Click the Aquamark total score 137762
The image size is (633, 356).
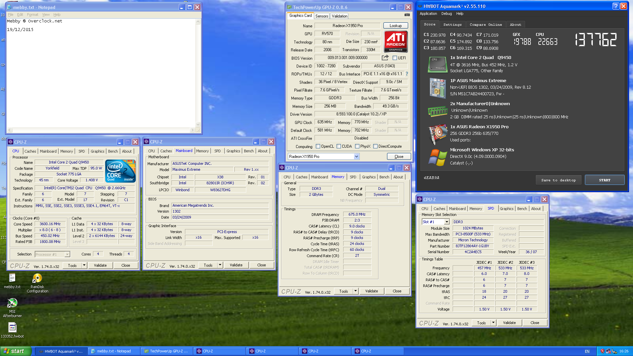click(596, 40)
